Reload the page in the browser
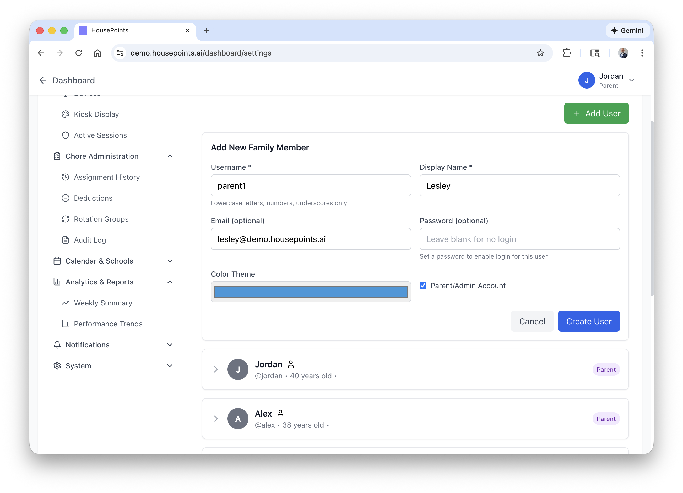The height and width of the screenshot is (493, 683). (79, 53)
